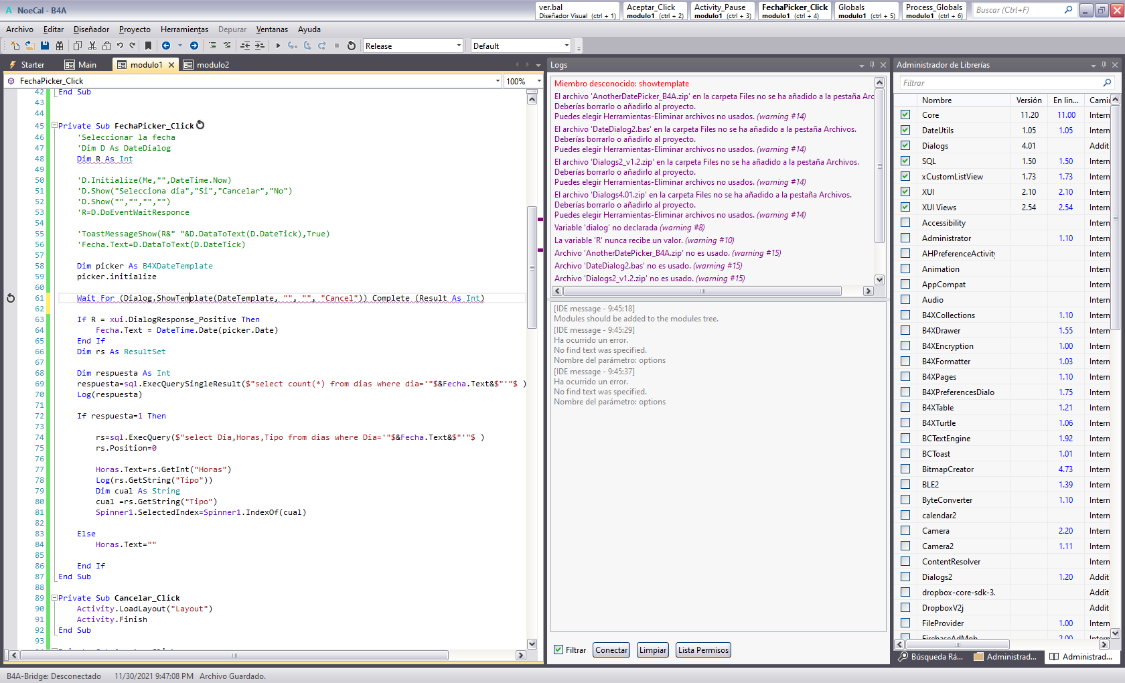
Task: Click the Limpiar button to clear logs
Action: 652,650
